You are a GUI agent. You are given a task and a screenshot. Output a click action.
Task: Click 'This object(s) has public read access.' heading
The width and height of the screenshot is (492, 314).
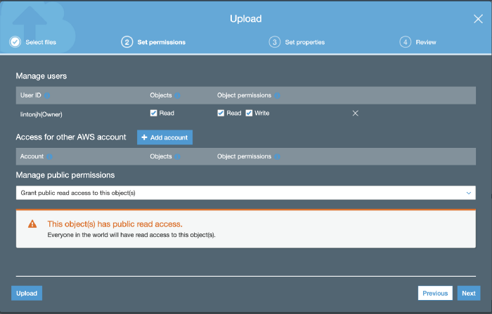(115, 224)
